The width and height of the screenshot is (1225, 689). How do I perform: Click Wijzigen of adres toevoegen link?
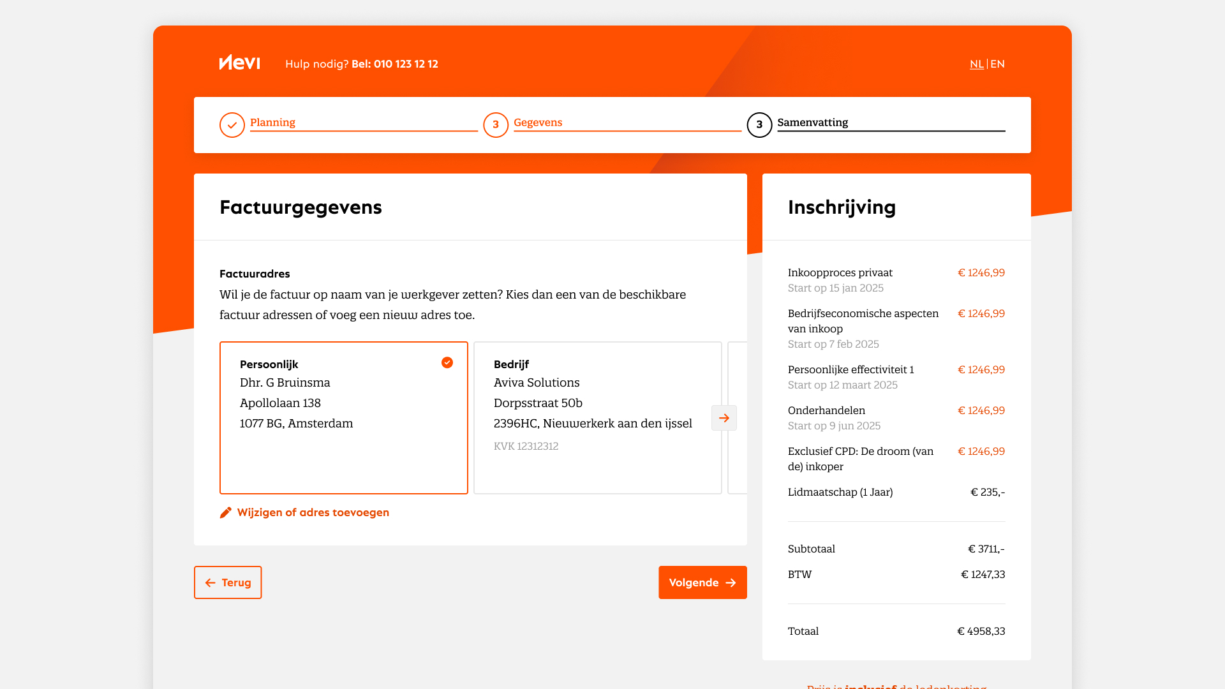(x=313, y=513)
